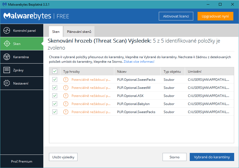Toggle the select-all checkbox in table header
239x168 pixels.
[55, 71]
